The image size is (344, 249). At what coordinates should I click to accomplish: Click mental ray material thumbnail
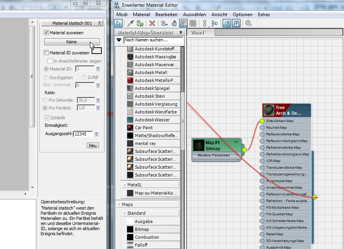pyautogui.click(x=130, y=143)
